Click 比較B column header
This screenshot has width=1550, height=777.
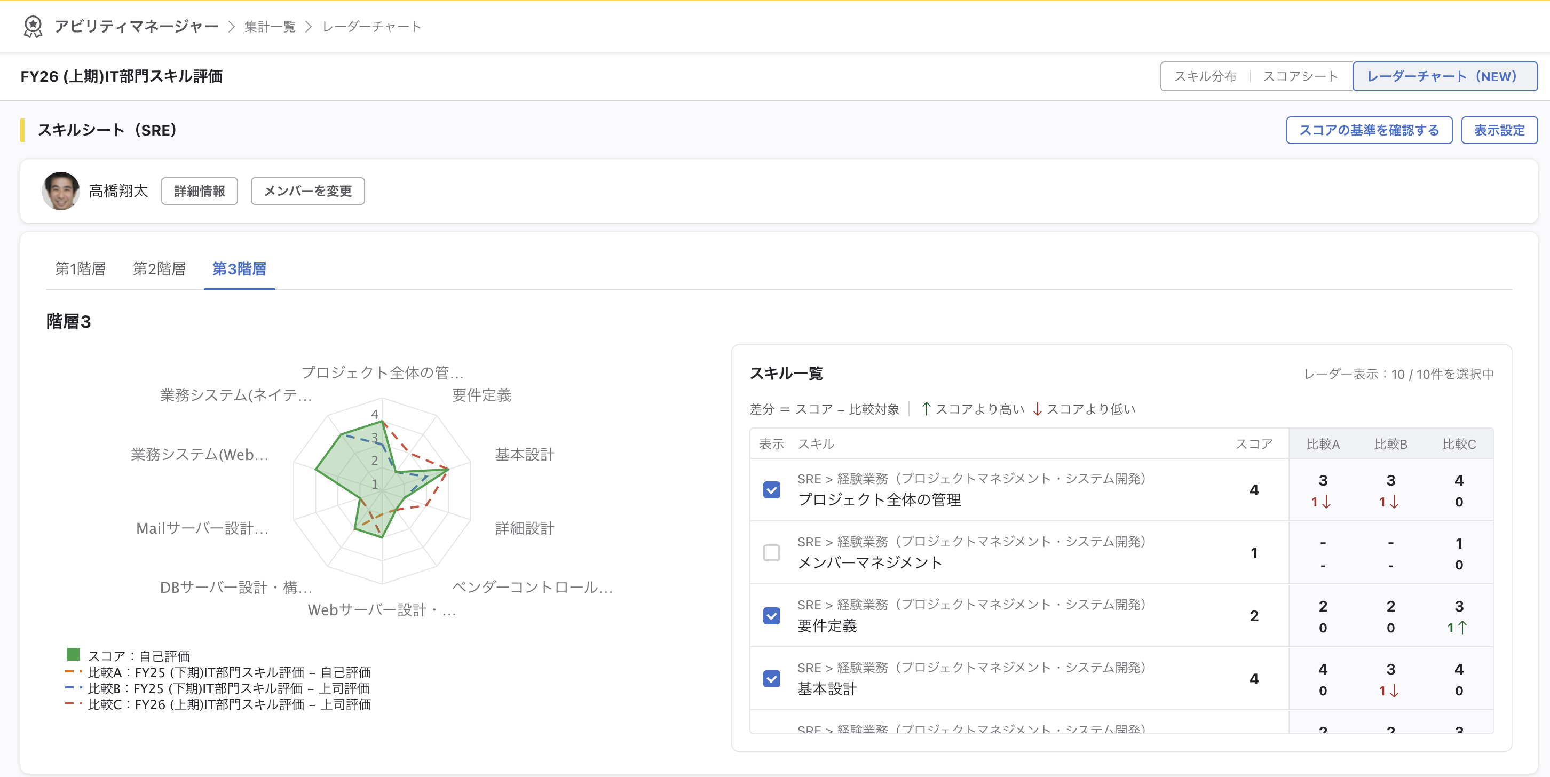(x=1390, y=445)
